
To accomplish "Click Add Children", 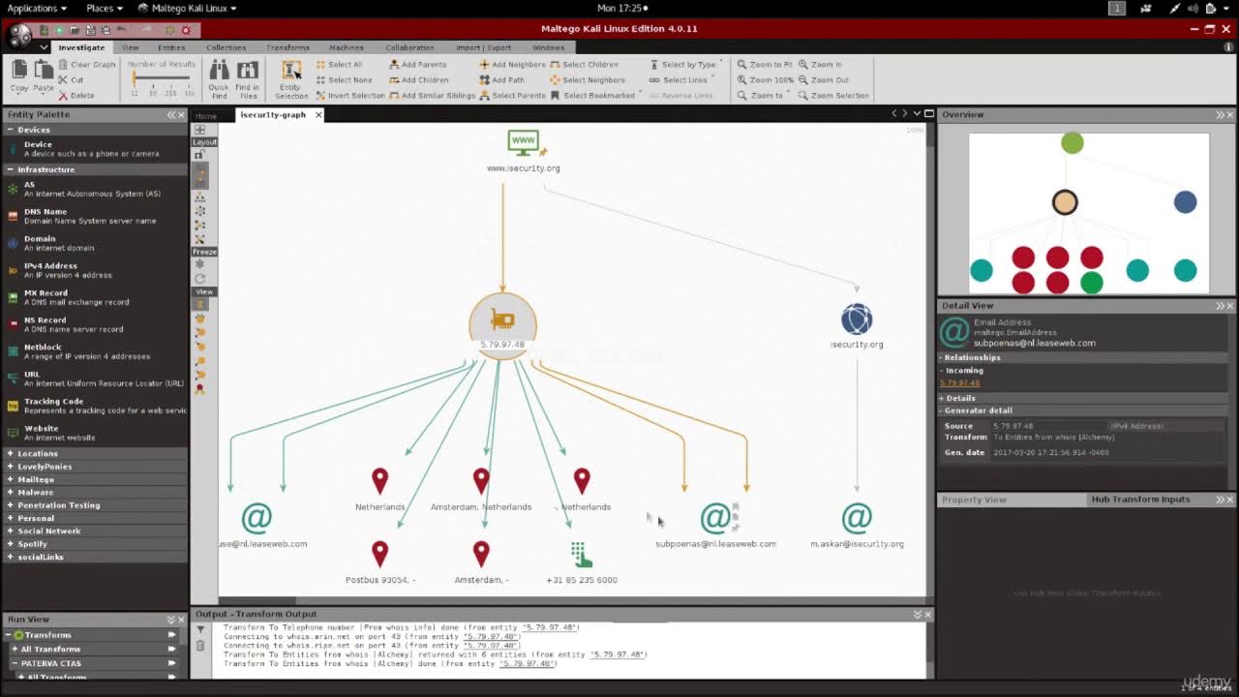I will (x=418, y=80).
